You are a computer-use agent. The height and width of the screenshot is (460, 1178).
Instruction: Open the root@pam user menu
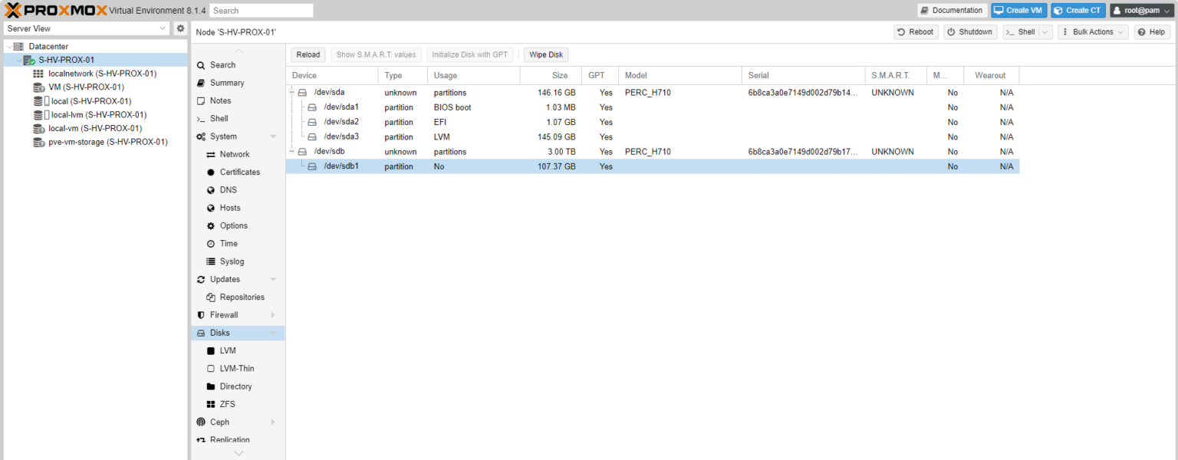click(x=1141, y=10)
